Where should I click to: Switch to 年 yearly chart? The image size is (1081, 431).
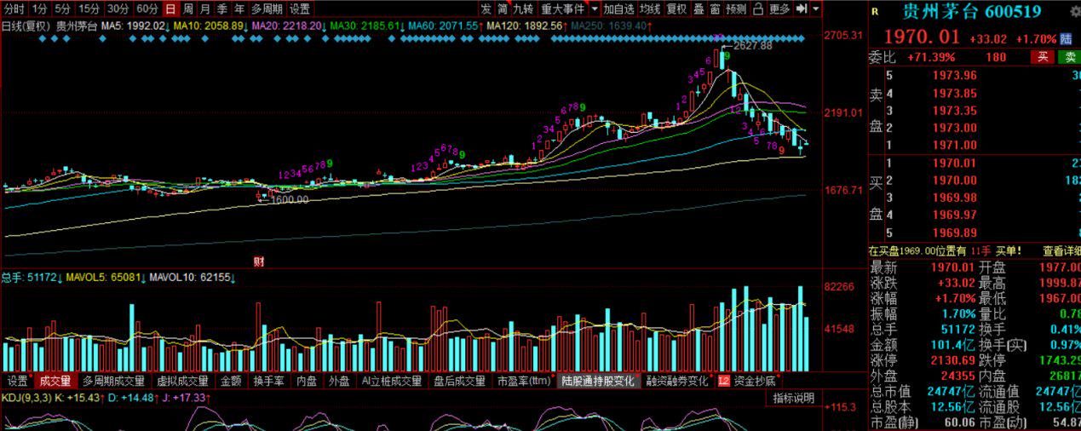[x=239, y=9]
